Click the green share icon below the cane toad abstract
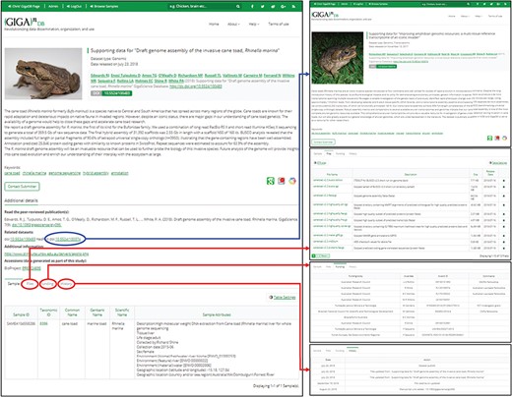The image size is (512, 397). [270, 181]
